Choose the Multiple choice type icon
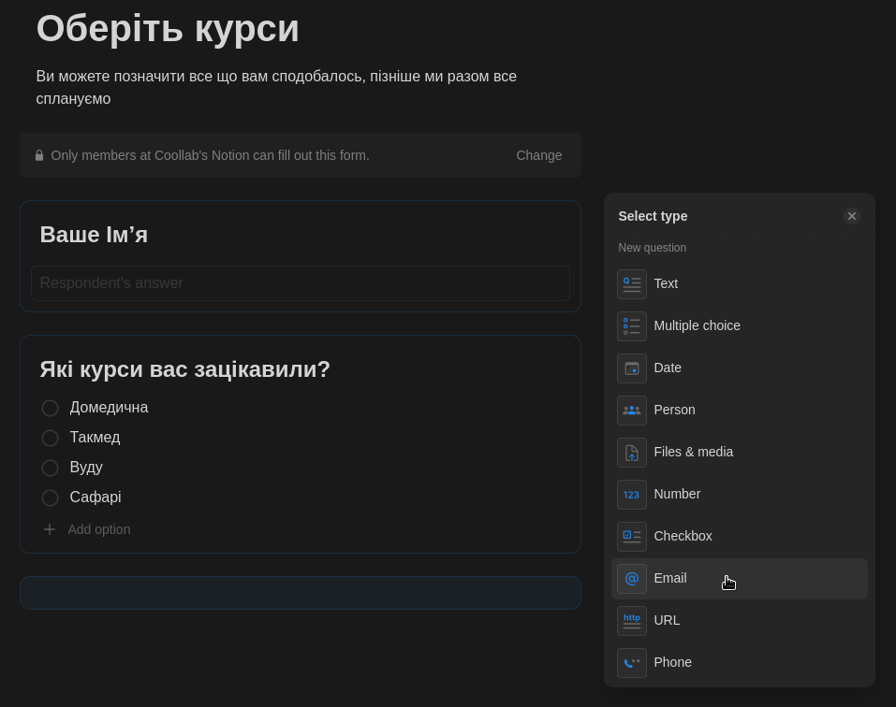Image resolution: width=896 pixels, height=707 pixels. pos(632,326)
